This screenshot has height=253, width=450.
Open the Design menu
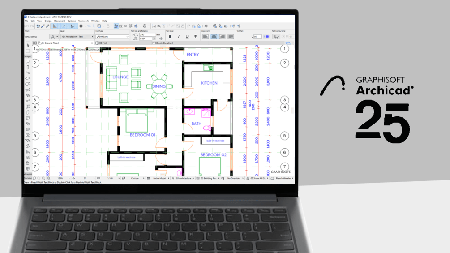click(x=48, y=21)
